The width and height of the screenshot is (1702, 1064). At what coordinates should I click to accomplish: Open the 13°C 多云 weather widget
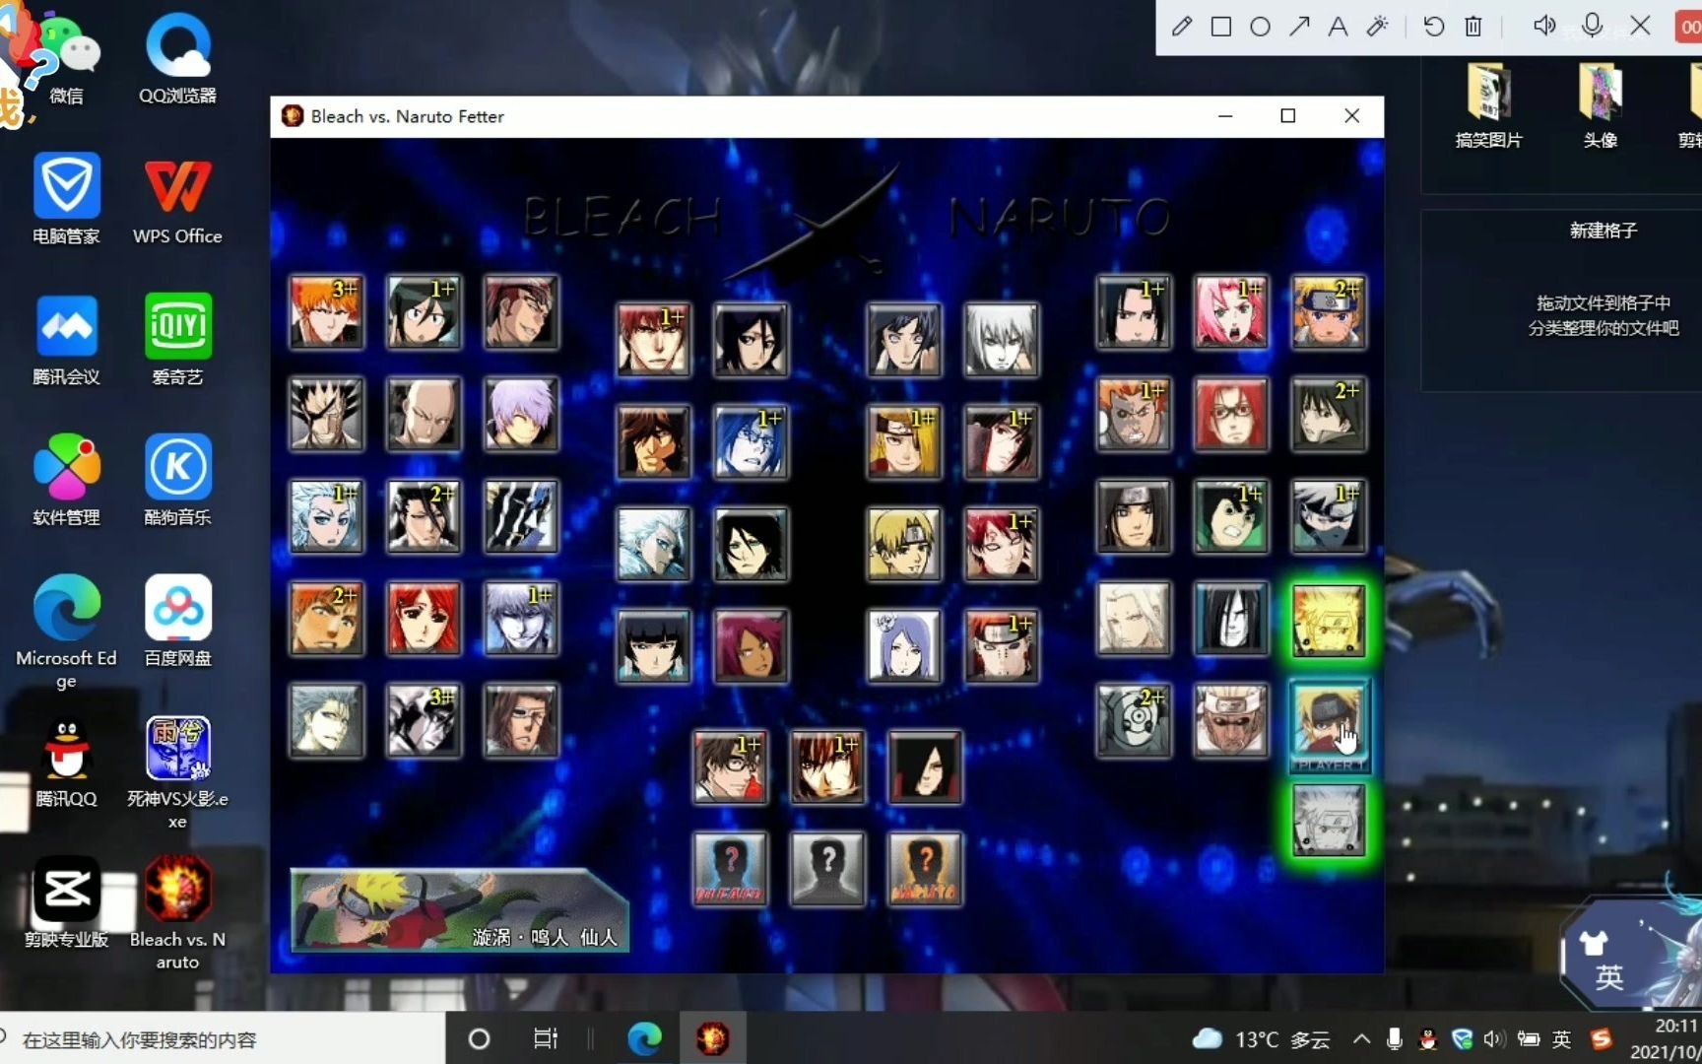click(1262, 1039)
